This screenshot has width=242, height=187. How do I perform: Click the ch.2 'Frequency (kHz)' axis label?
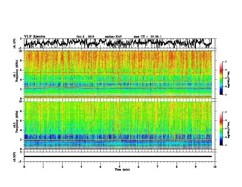point(17,122)
